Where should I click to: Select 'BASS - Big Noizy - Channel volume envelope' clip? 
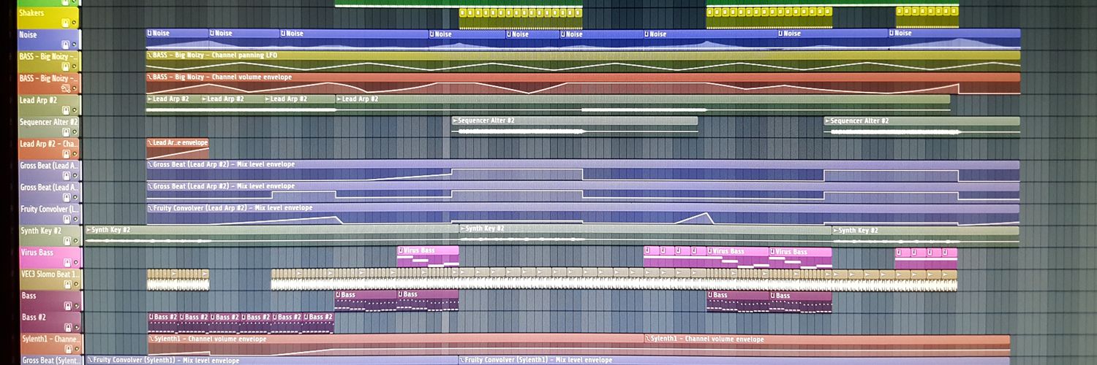583,82
